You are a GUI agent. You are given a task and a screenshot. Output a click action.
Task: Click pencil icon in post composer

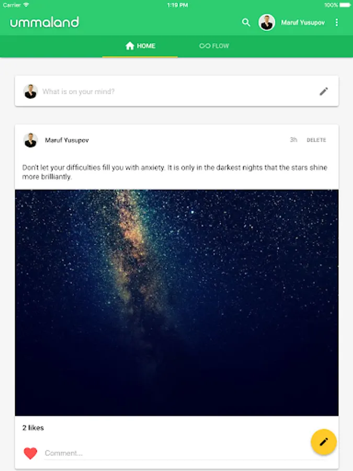[x=324, y=91]
